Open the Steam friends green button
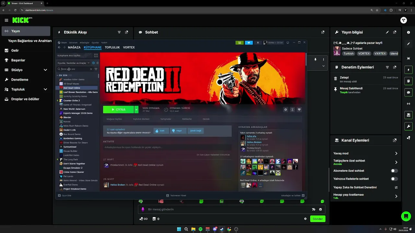This screenshot has height=233, width=415. click(240, 43)
